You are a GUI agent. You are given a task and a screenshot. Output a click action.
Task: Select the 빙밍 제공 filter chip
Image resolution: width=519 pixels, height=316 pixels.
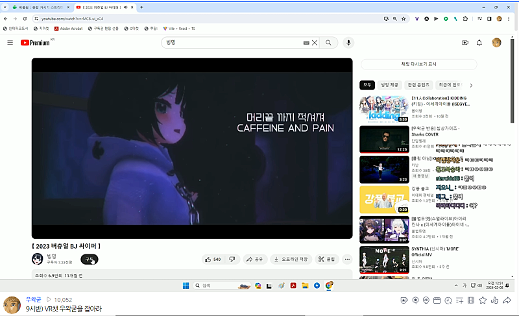coord(389,85)
